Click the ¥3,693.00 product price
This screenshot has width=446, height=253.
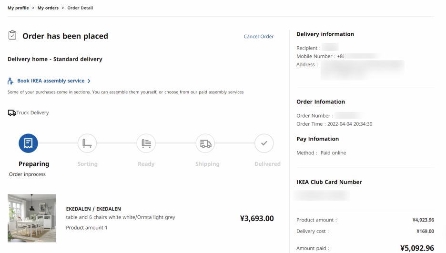tap(257, 218)
